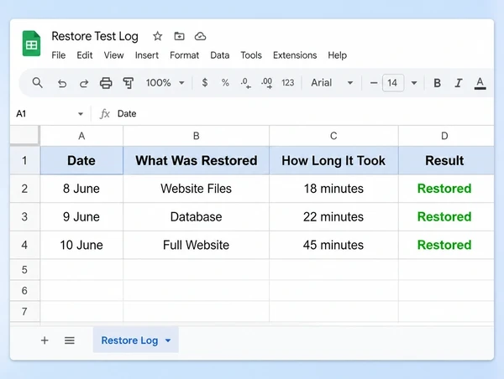Select the 10 June cell

tap(81, 245)
